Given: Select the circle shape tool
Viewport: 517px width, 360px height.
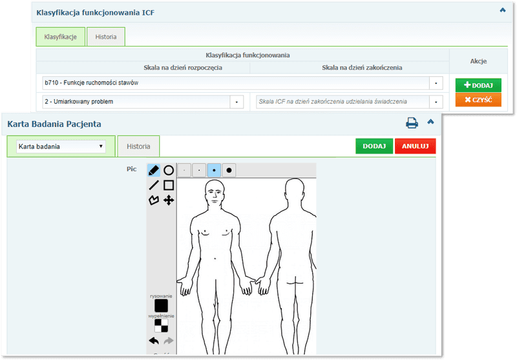Looking at the screenshot, I should [x=169, y=170].
